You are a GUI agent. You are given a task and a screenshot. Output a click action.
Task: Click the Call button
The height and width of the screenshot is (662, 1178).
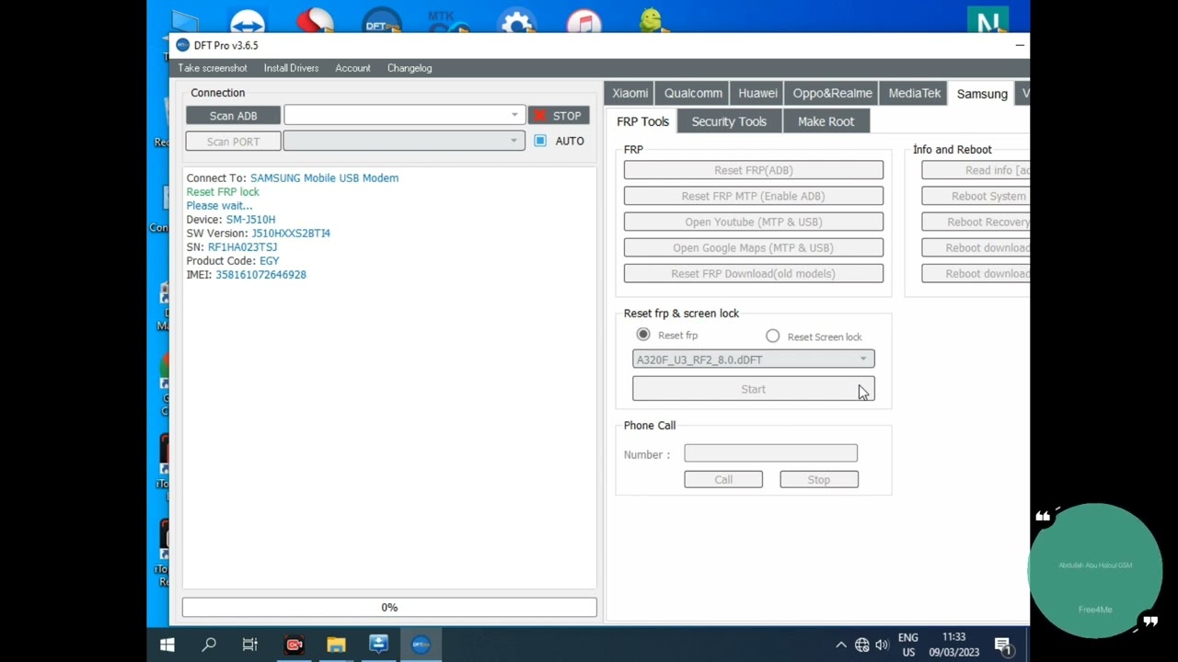tap(723, 479)
